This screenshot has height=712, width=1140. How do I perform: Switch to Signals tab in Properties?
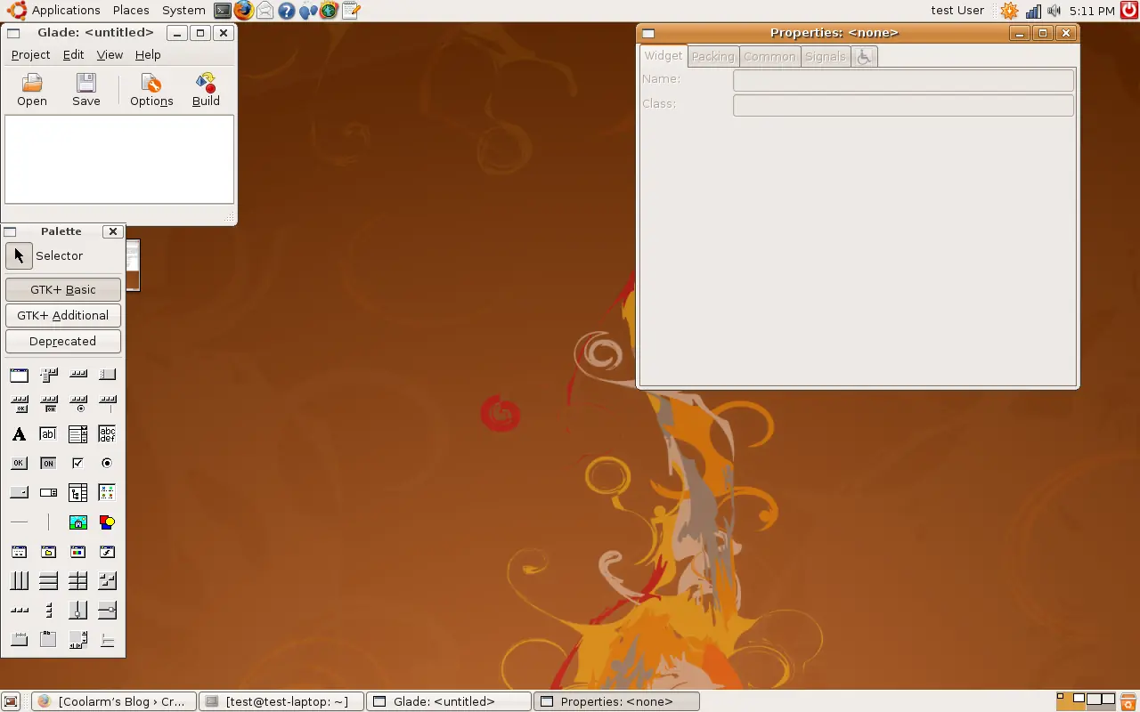click(825, 56)
